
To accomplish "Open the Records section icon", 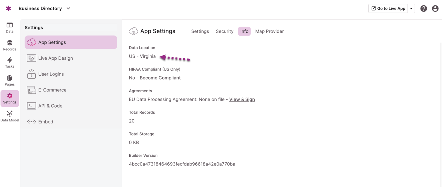I will (10, 46).
